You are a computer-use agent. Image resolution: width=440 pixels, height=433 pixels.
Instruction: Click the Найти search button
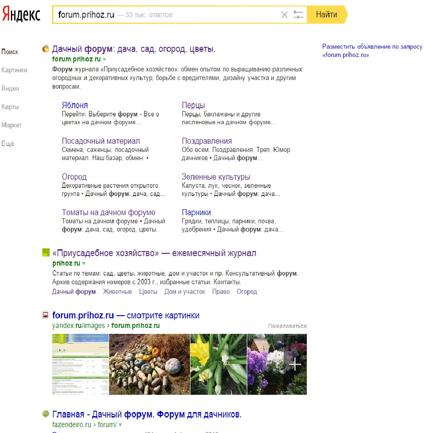[327, 14]
